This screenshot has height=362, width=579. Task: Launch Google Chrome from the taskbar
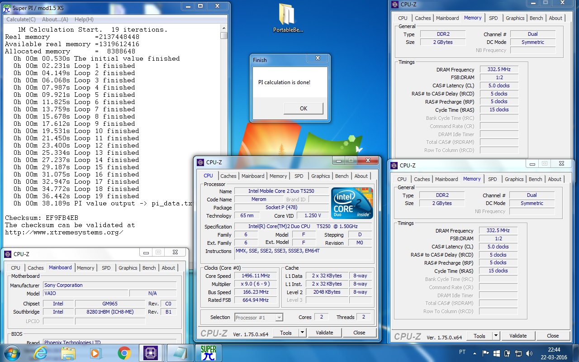tap(124, 353)
